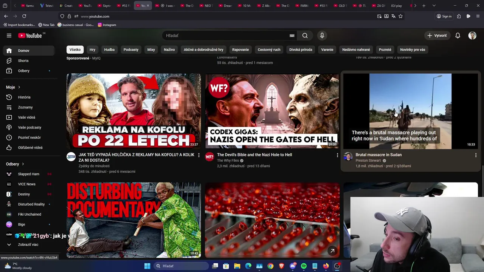Open options menu for the Kofola video
Image resolution: width=484 pixels, height=272 pixels.
point(199,155)
